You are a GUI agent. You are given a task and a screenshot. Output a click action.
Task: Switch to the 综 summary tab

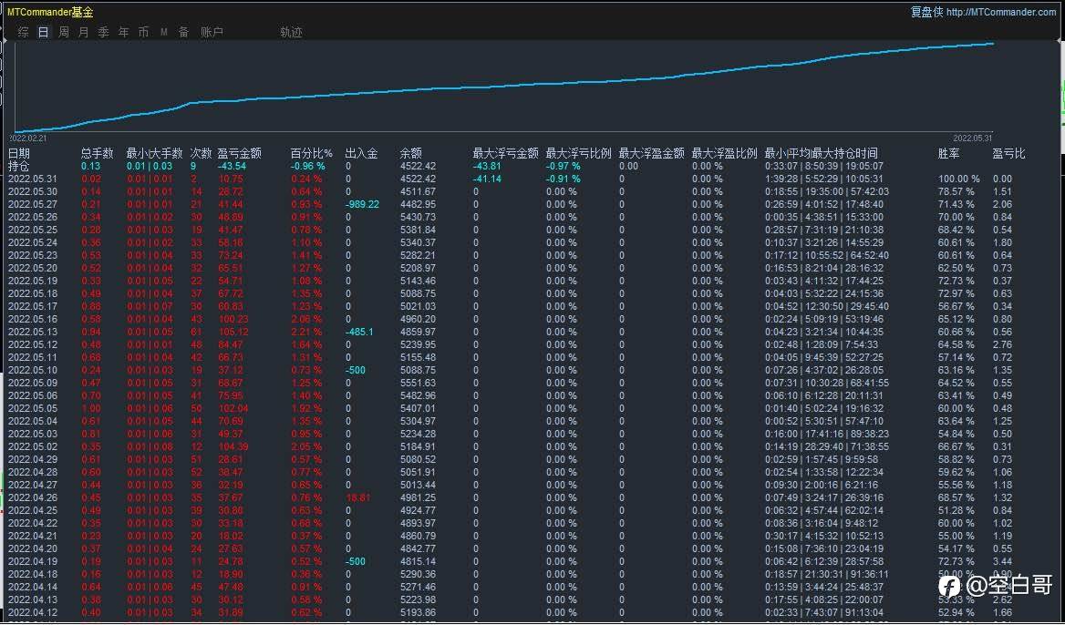click(24, 32)
